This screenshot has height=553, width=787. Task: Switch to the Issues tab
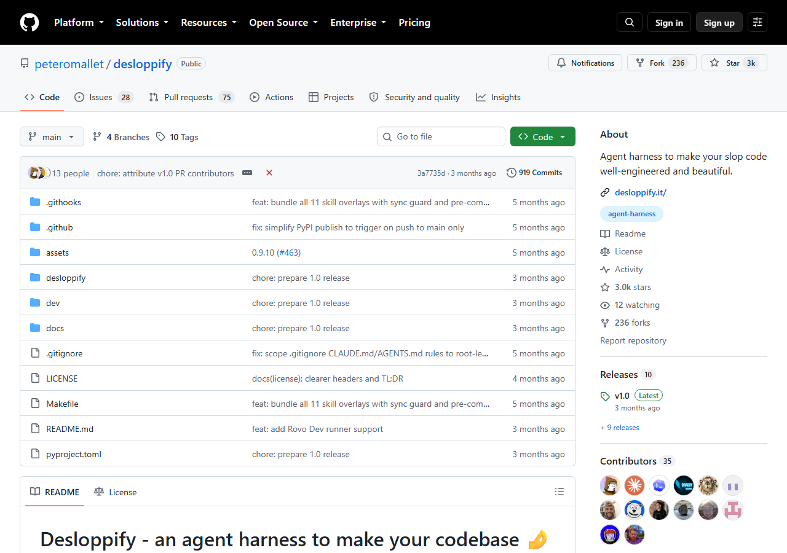point(104,97)
